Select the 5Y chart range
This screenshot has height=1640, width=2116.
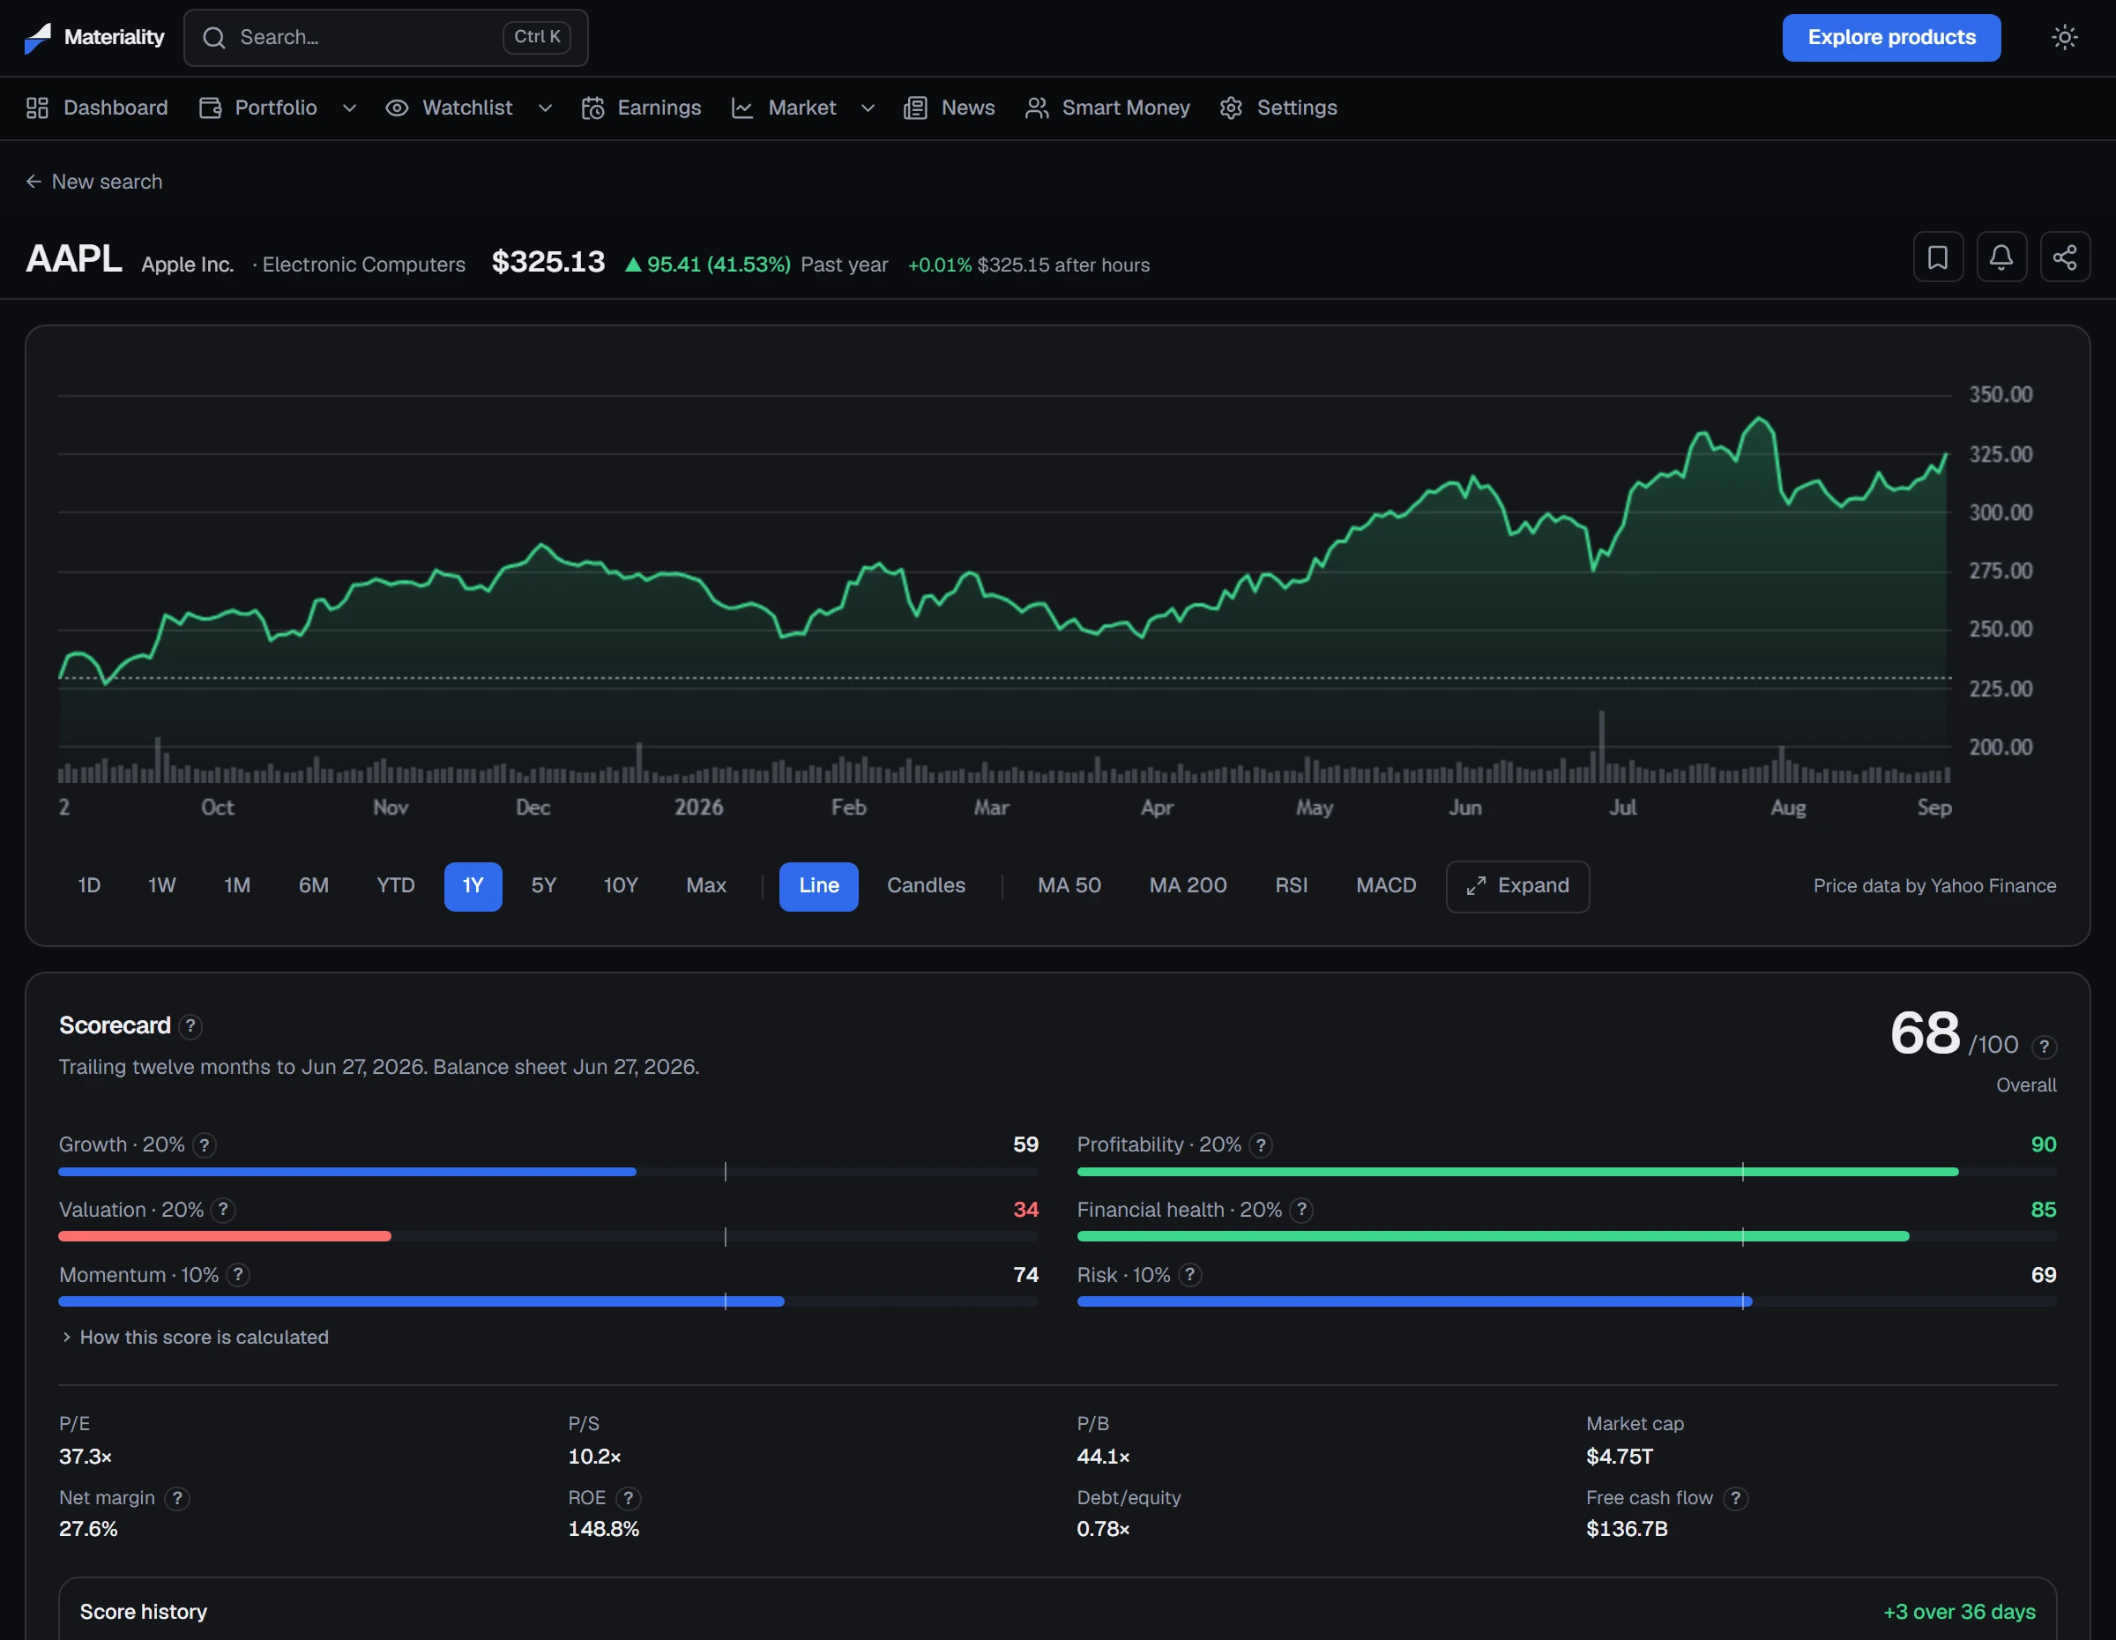[543, 886]
